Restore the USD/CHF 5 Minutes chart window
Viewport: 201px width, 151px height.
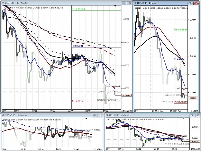[192, 115]
